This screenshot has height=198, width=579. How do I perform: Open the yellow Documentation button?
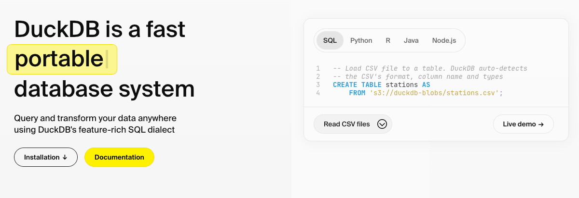pos(119,157)
